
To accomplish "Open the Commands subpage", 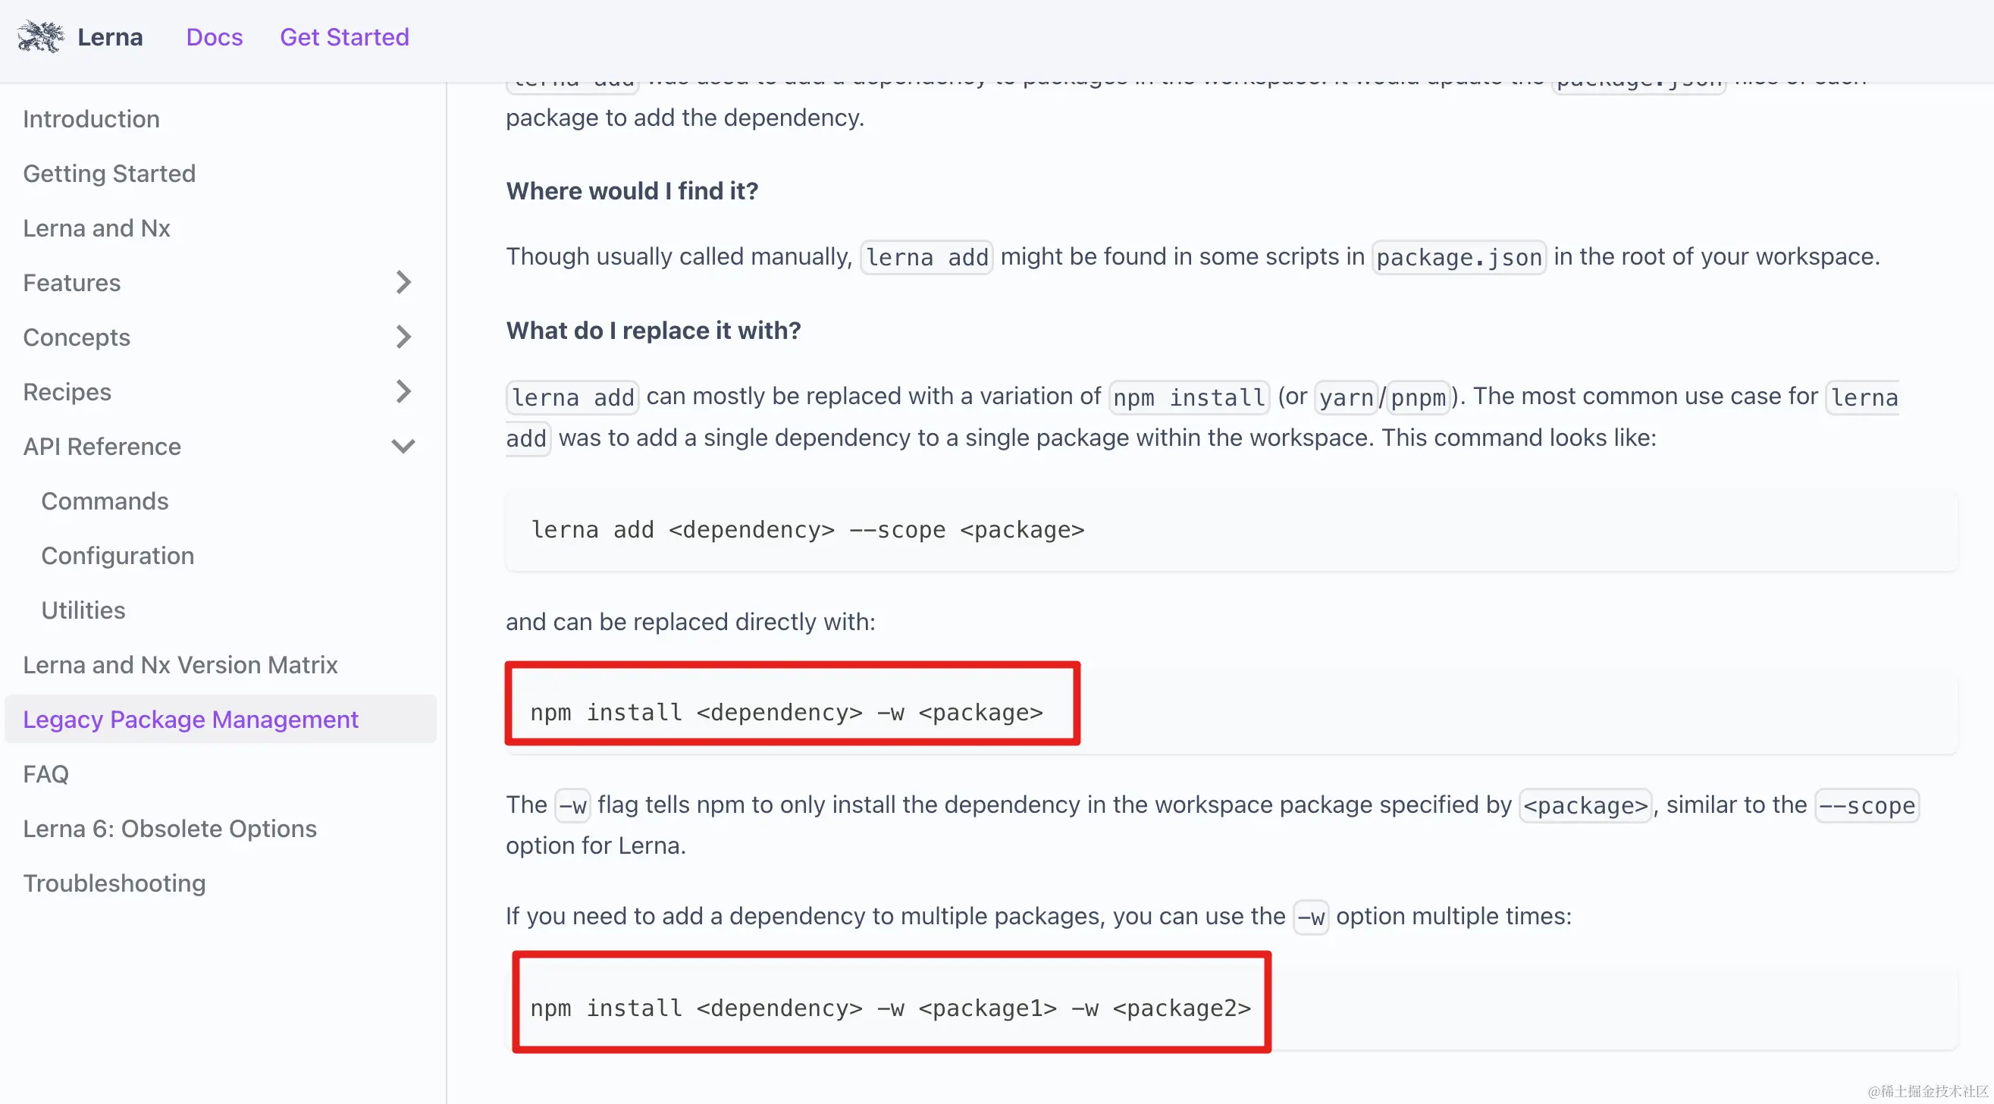I will click(x=105, y=501).
